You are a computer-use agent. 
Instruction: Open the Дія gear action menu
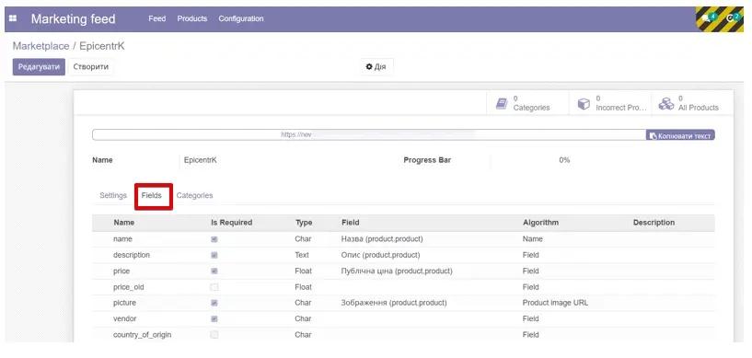click(376, 66)
